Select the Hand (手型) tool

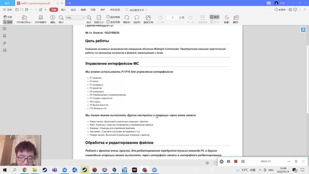(8, 17)
